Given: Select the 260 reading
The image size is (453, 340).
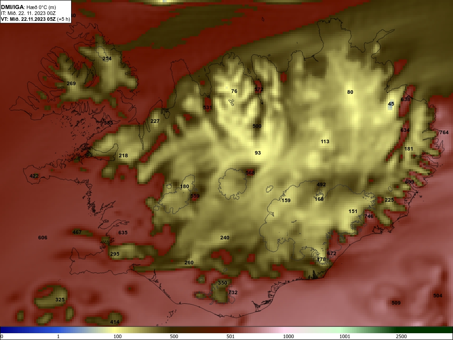Looking at the screenshot, I should pos(188,263).
